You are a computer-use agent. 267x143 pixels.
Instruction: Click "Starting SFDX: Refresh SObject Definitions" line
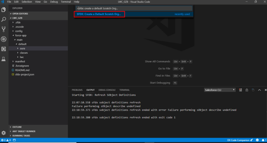pyautogui.click(x=104, y=95)
